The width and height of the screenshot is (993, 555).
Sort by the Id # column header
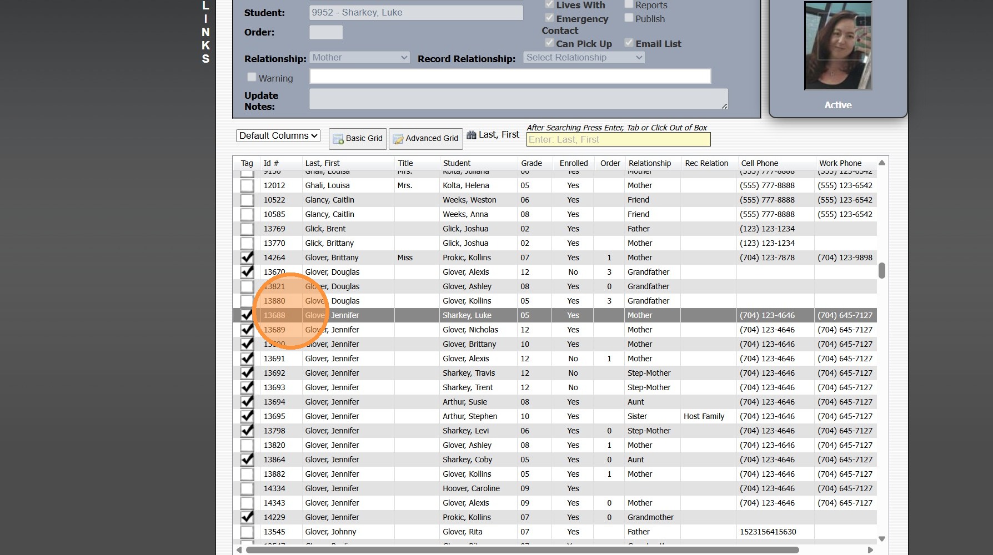click(x=271, y=163)
